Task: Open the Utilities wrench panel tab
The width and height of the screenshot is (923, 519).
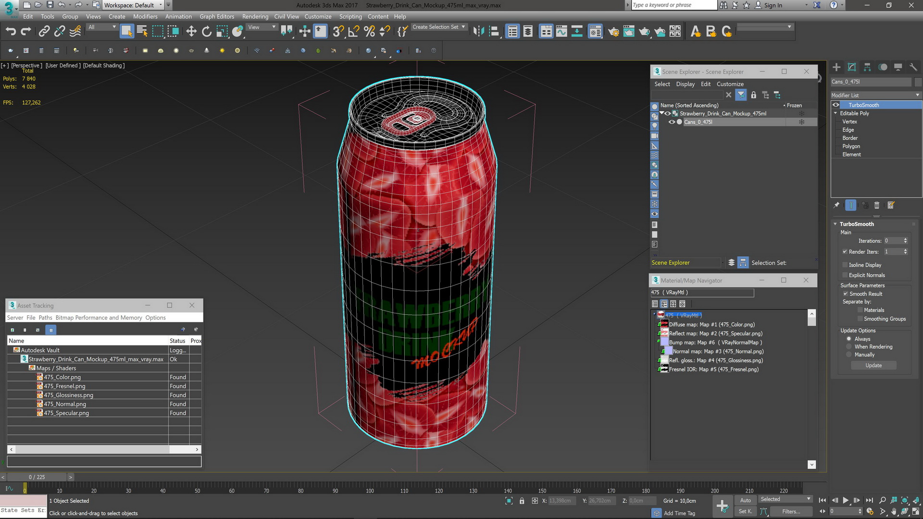Action: (x=913, y=67)
